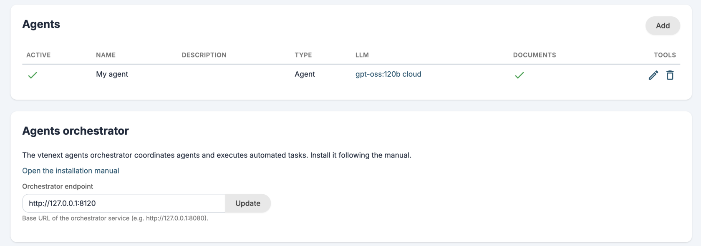The height and width of the screenshot is (246, 701).
Task: Open the gpt-oss:120b cloud LLM link
Action: click(388, 74)
